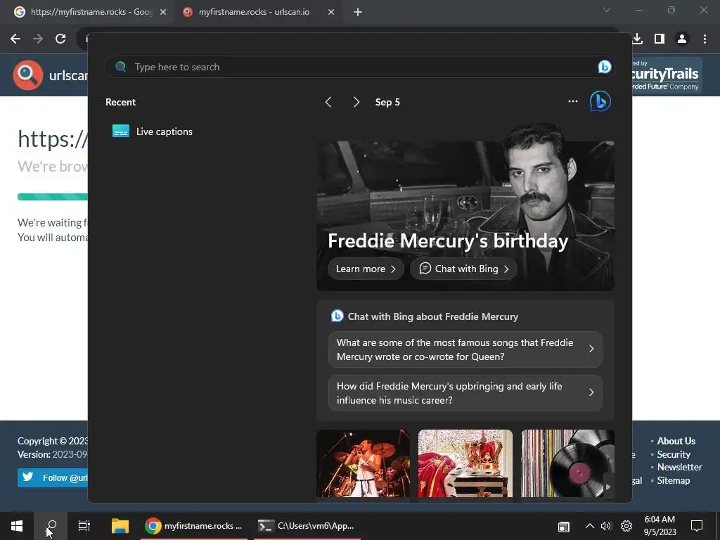Screen dimensions: 720x540
Task: Click the Windows Start button
Action: [x=17, y=526]
